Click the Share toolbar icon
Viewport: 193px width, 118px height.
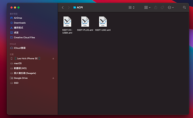[x=156, y=7]
